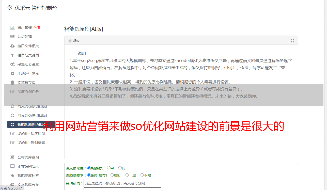Click the bar chart icon for 账户管理
The width and height of the screenshot is (327, 190).
click(x=12, y=28)
